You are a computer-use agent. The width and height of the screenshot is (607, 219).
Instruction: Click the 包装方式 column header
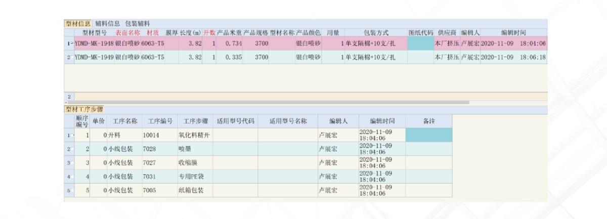[376, 33]
